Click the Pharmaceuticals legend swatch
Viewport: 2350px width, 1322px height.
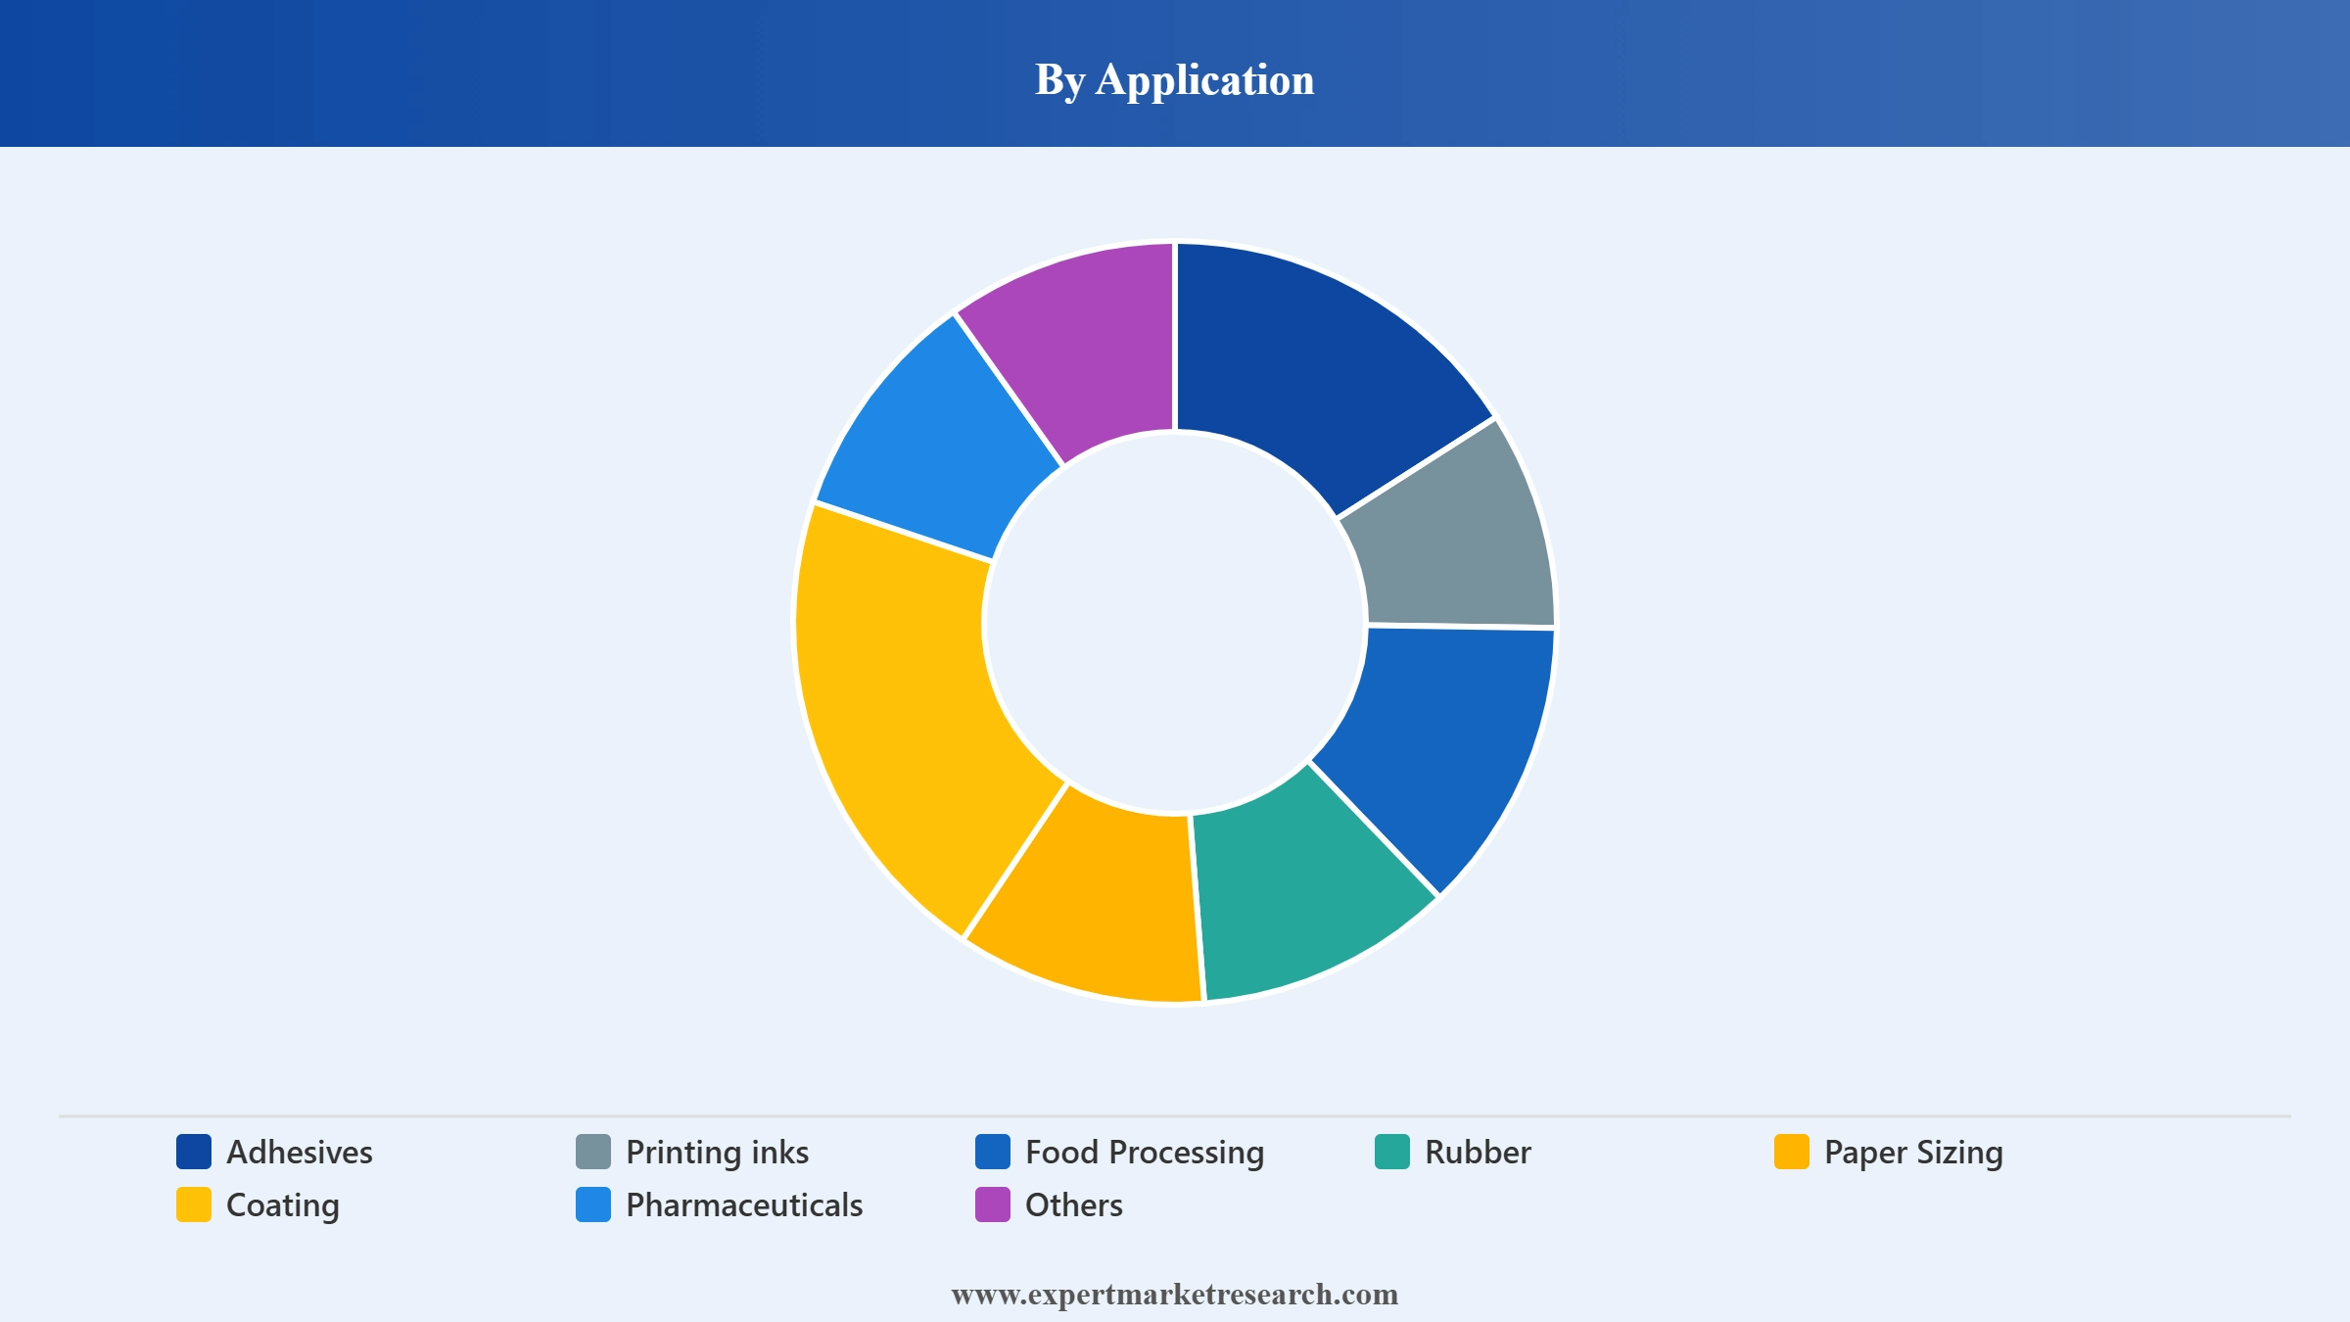(x=593, y=1204)
